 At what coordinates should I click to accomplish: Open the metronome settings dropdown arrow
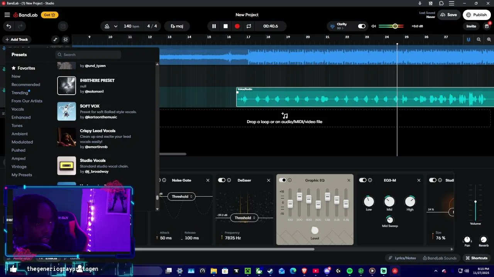point(115,26)
